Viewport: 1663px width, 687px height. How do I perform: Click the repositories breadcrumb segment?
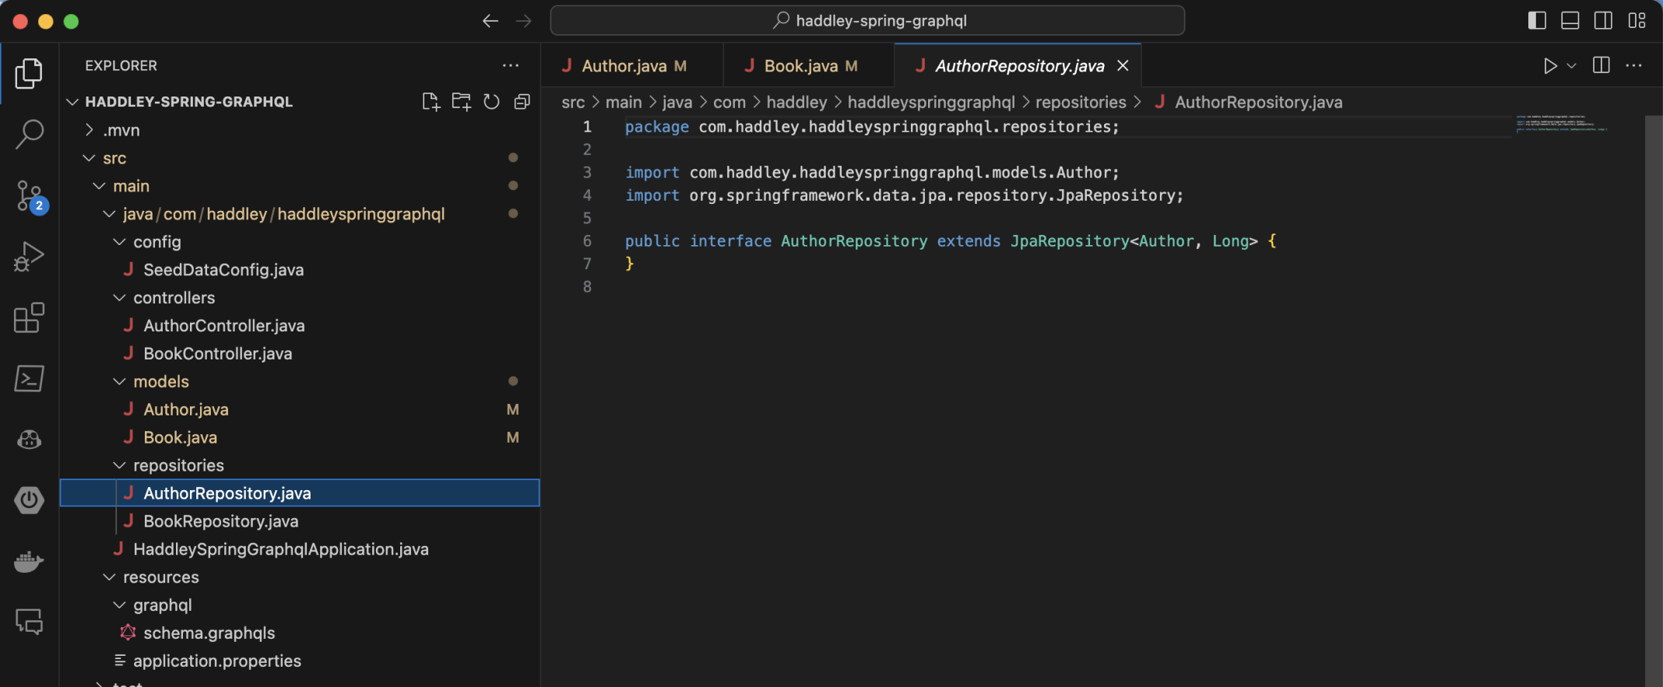(x=1080, y=103)
